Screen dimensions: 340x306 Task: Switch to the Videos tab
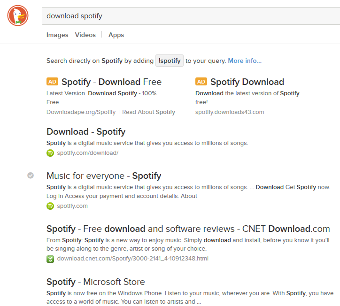[85, 35]
